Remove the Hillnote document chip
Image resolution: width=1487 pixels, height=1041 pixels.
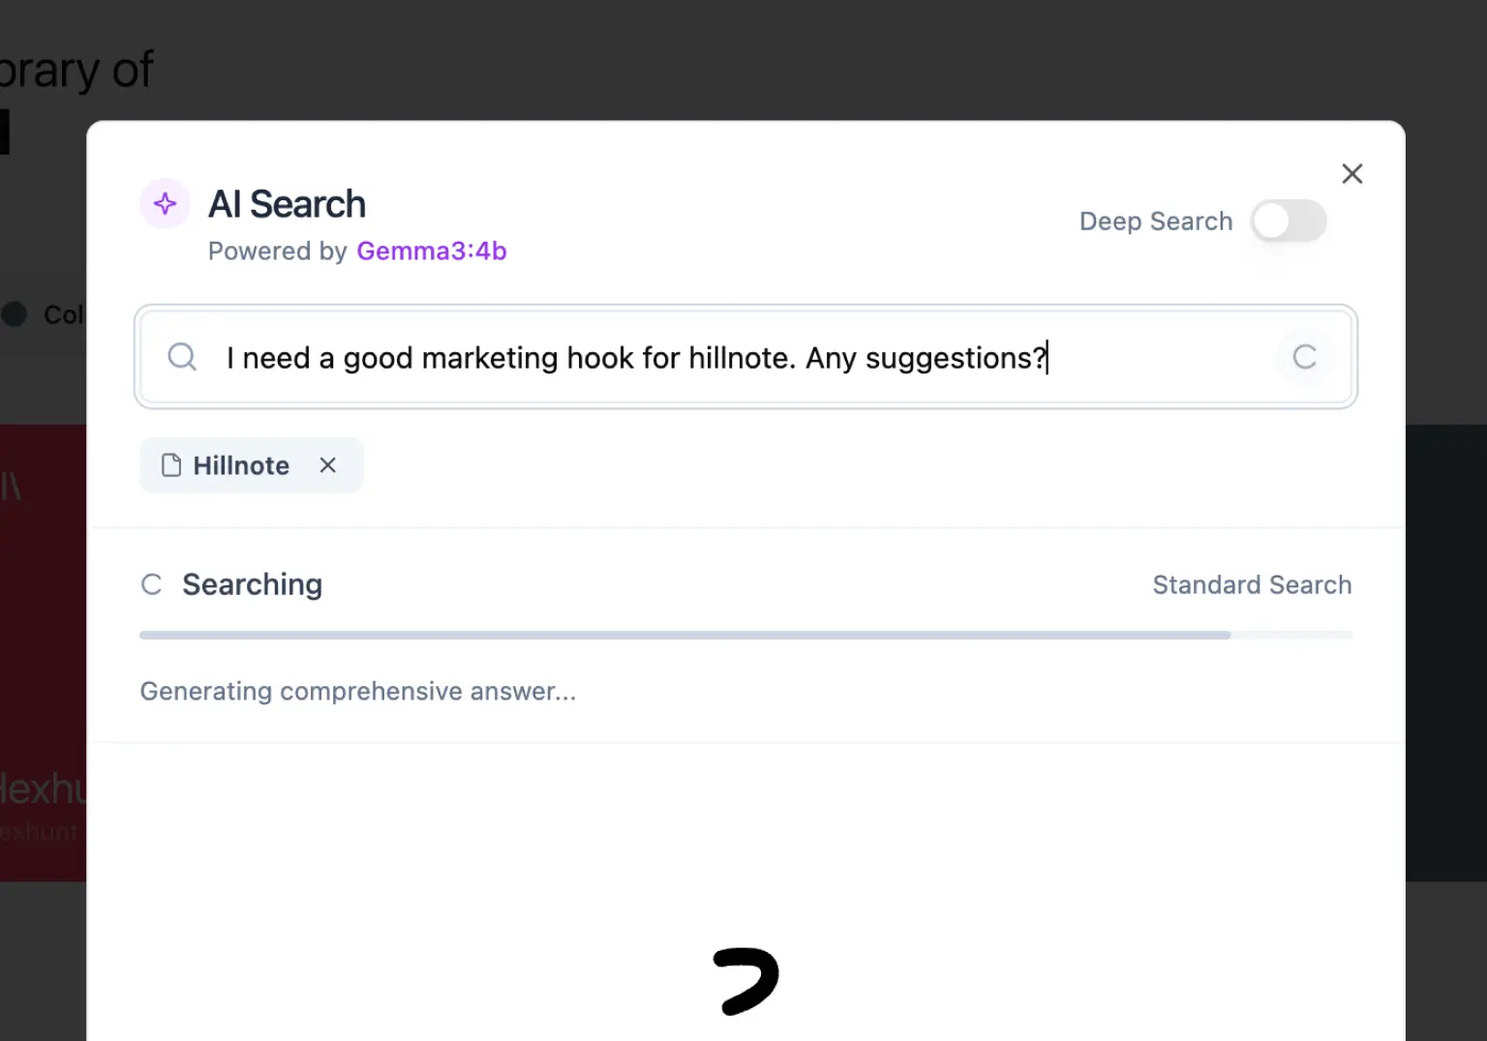(x=328, y=465)
